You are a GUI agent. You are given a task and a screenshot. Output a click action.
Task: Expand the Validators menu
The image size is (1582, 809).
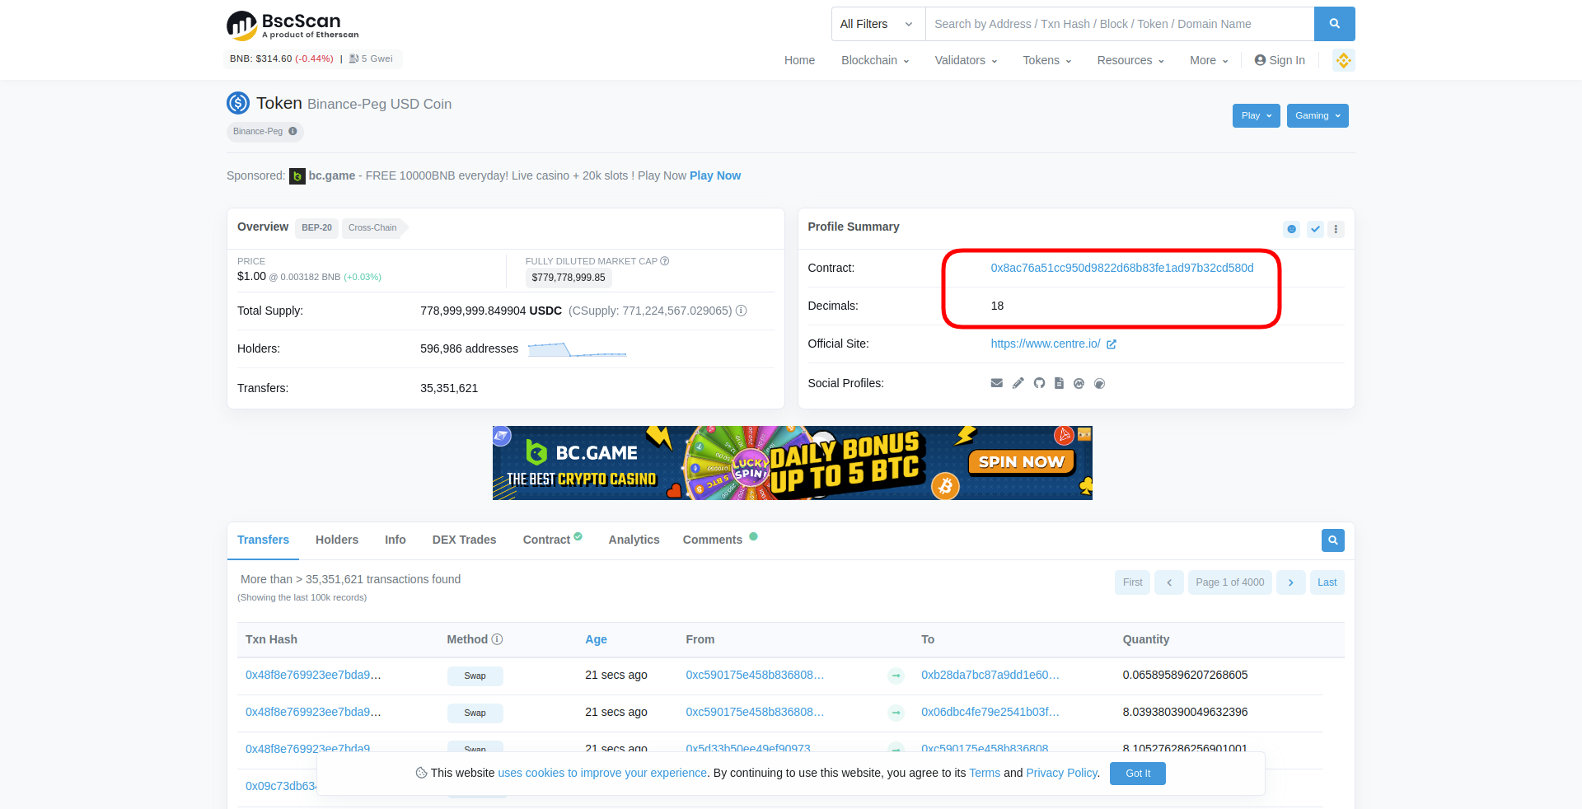(x=966, y=60)
